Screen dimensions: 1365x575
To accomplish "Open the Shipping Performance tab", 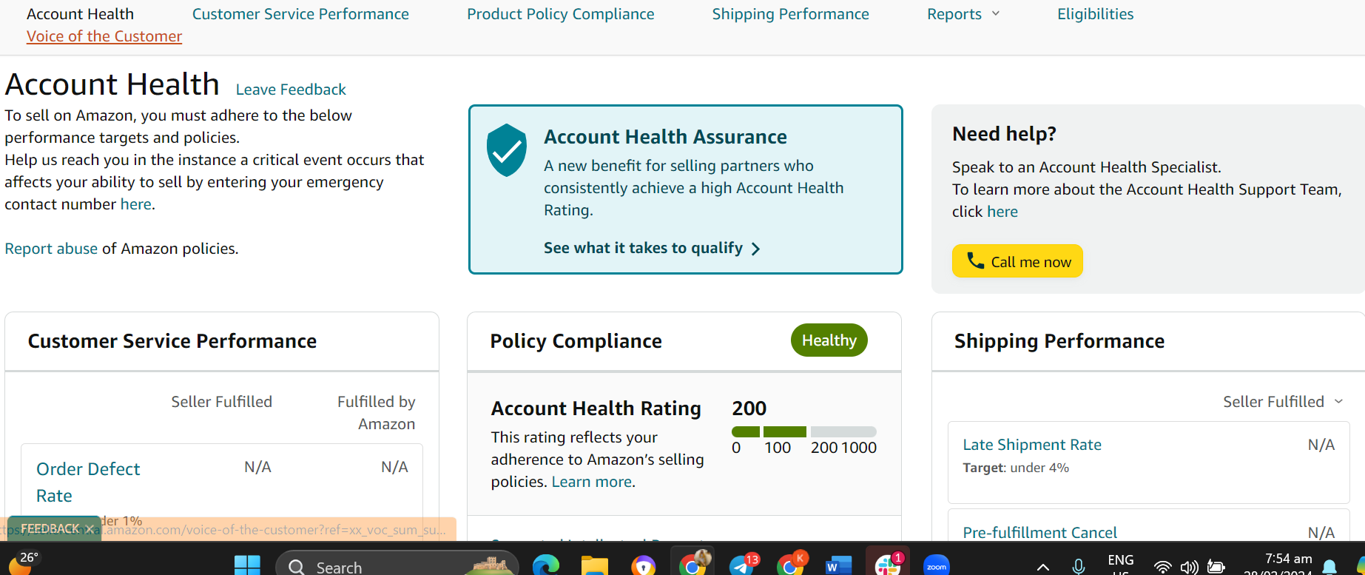I will [x=790, y=14].
